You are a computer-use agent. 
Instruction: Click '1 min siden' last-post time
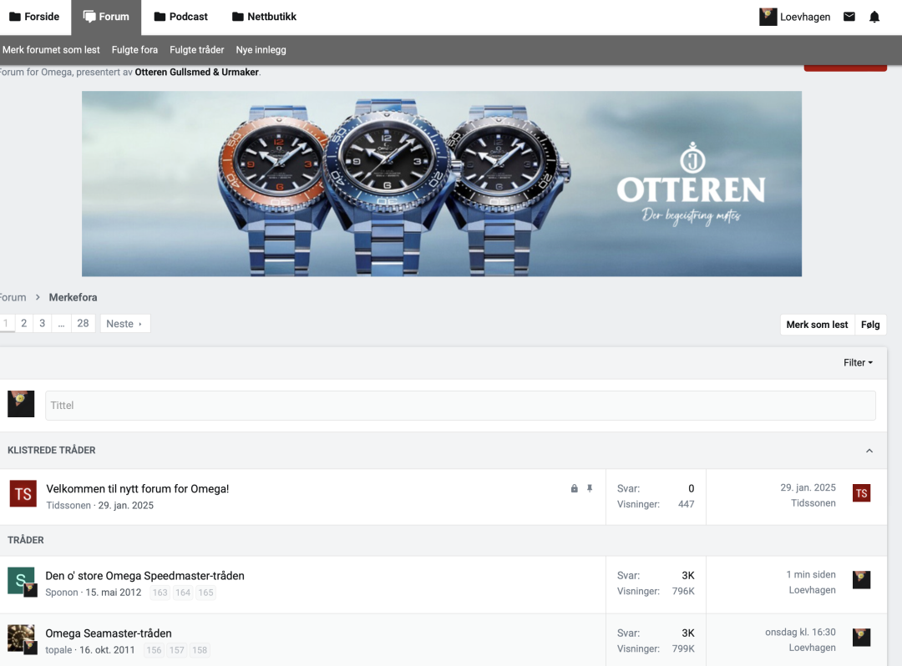pos(811,575)
